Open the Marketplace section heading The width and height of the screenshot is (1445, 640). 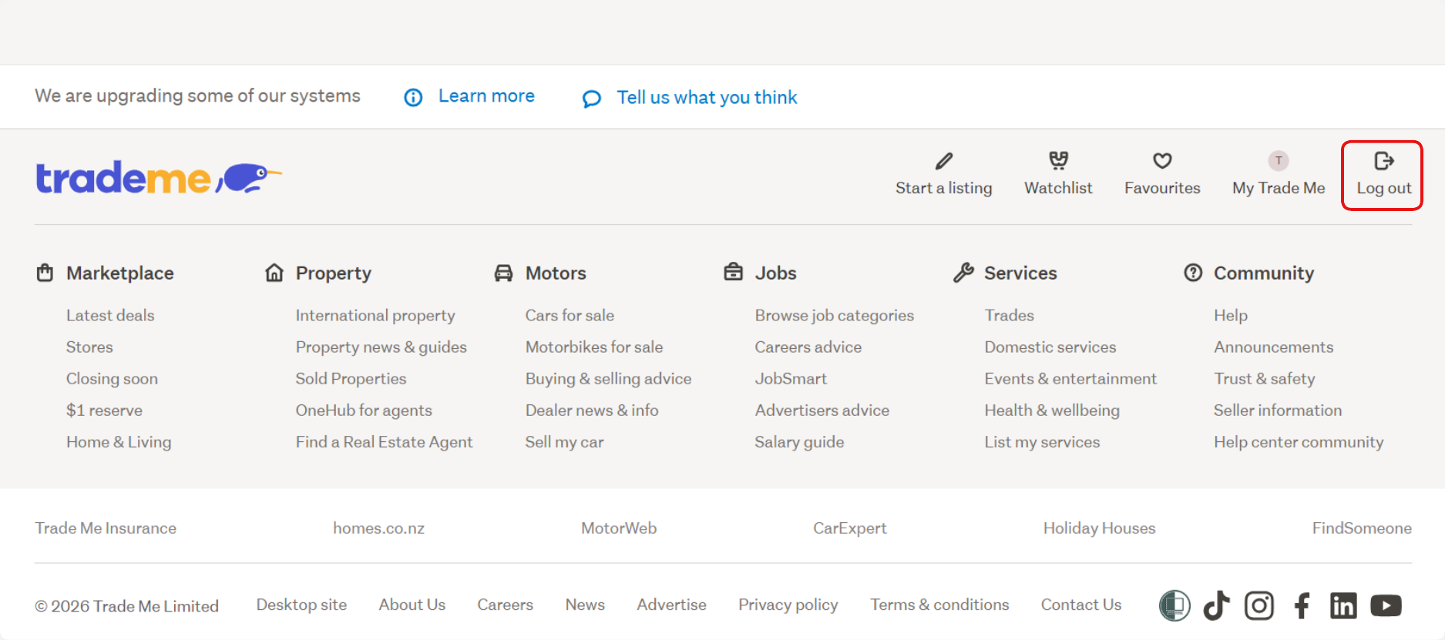119,273
